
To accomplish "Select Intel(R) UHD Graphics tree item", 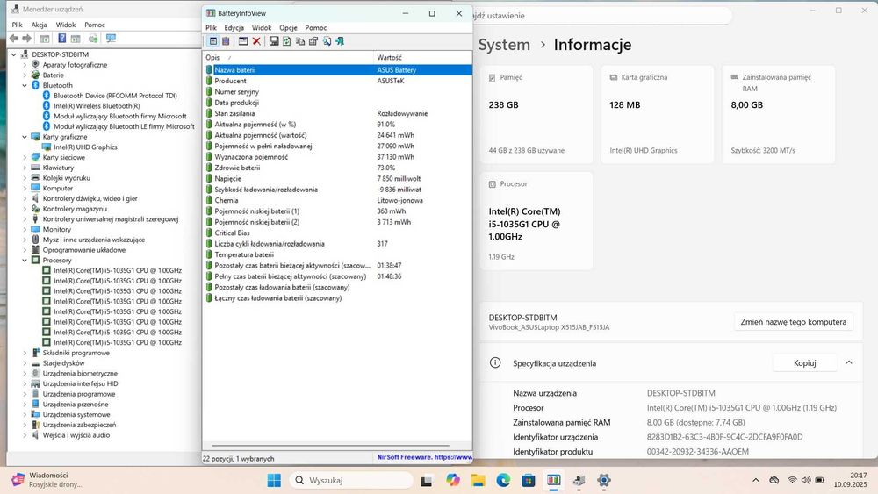I will (85, 147).
